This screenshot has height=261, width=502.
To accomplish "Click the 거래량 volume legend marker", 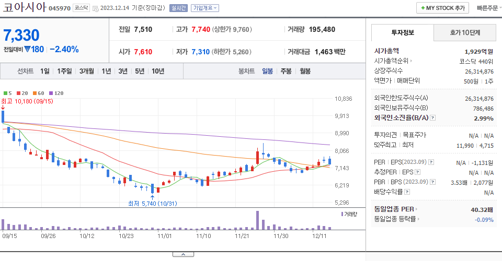I will click(x=342, y=214).
